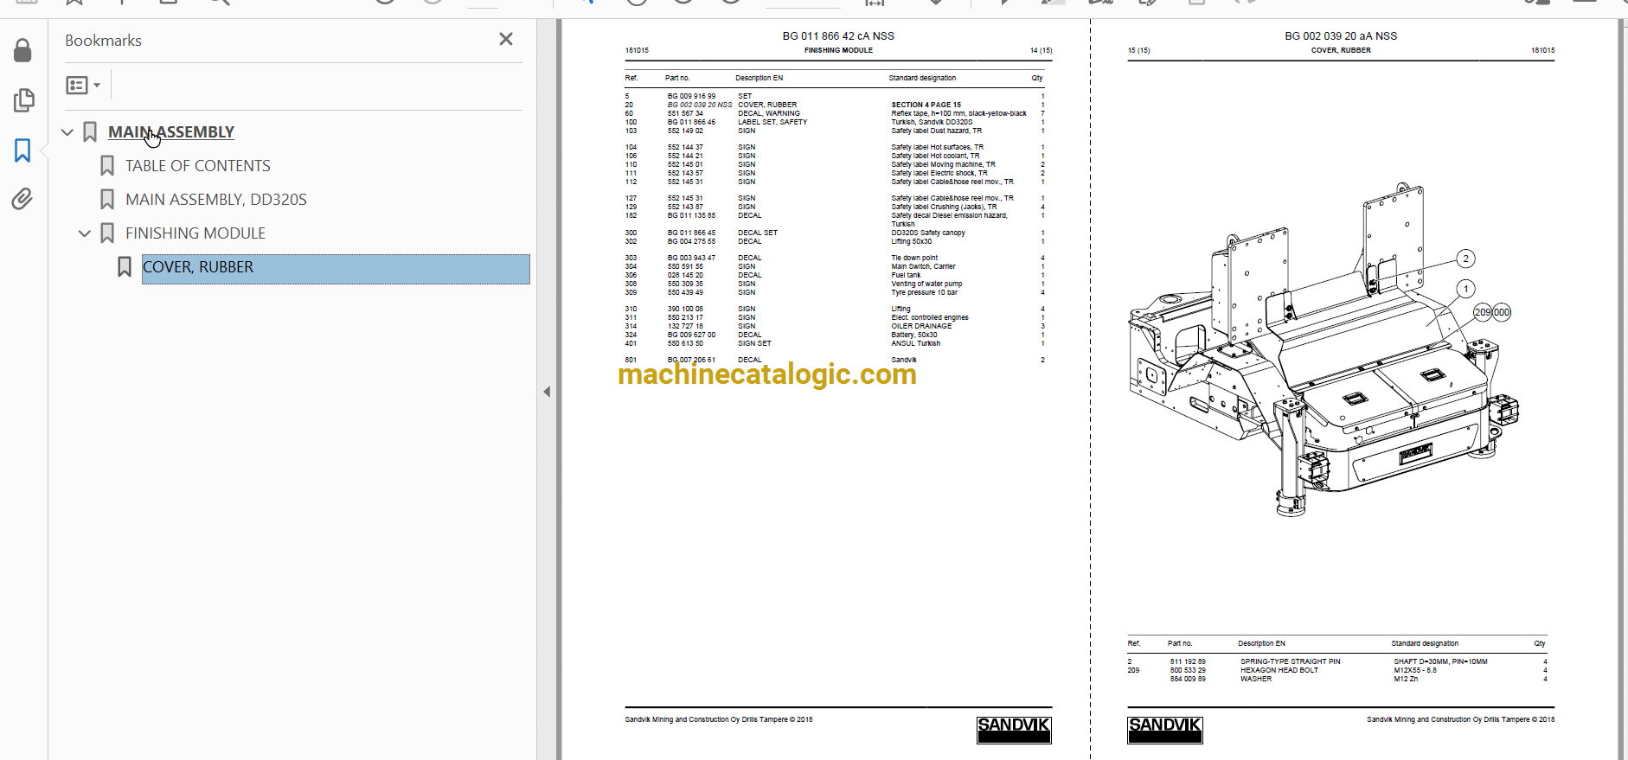Click the WASHER description on right page
1628x760 pixels.
(x=1256, y=679)
